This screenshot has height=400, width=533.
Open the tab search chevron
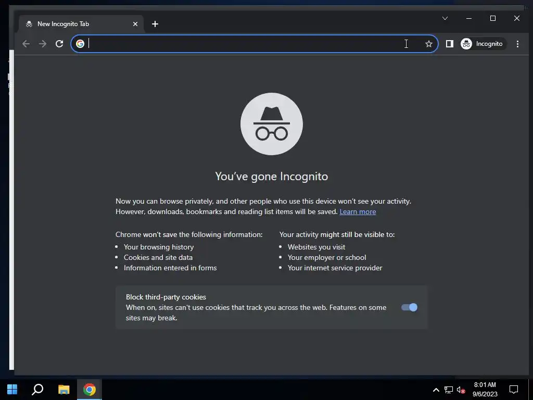(x=445, y=18)
